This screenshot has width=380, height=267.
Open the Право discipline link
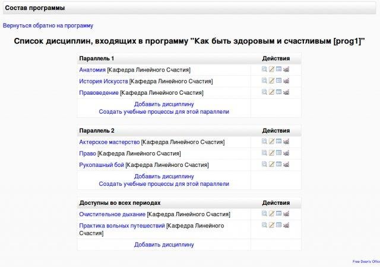88,153
